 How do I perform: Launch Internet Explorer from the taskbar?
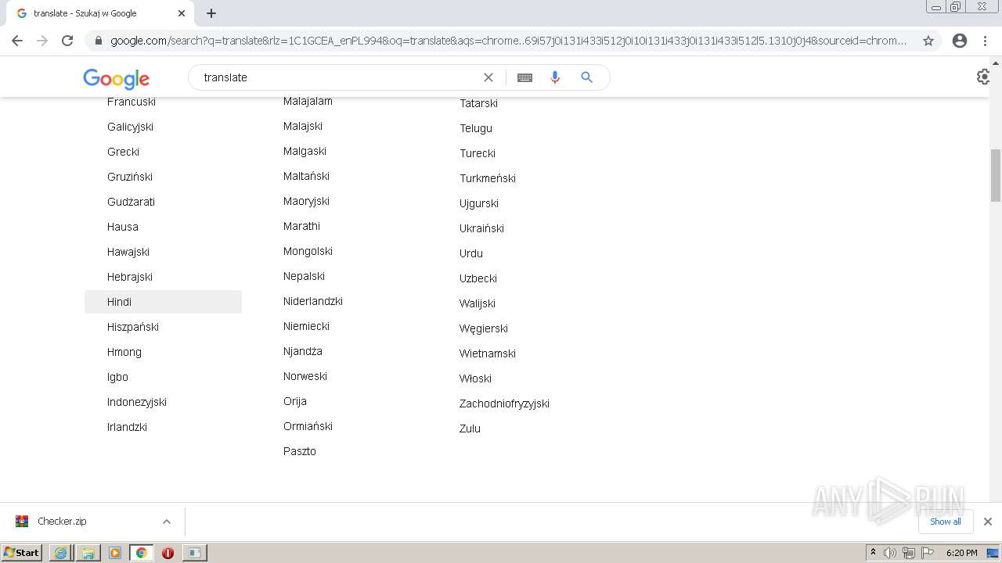(x=60, y=553)
